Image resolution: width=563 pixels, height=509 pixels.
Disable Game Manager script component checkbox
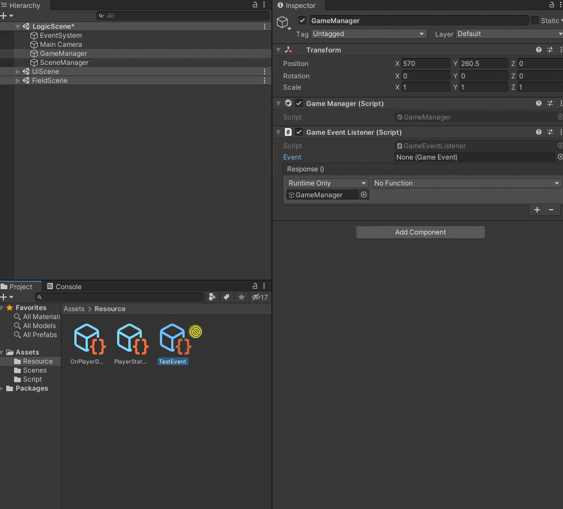click(299, 104)
